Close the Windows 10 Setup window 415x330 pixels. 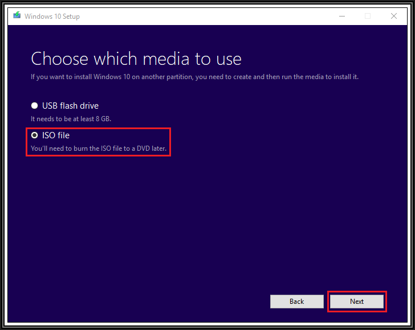393,16
